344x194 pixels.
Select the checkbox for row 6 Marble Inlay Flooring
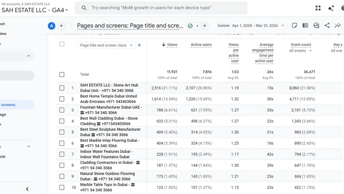coord(62,143)
